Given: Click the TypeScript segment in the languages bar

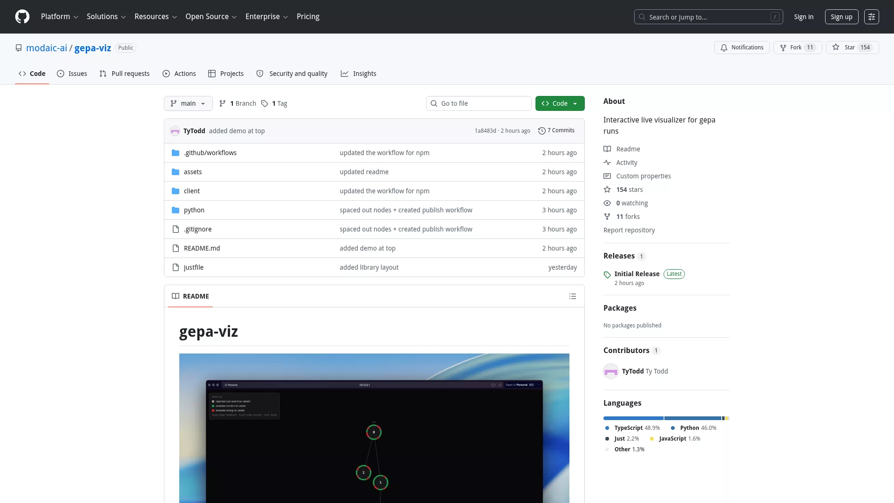Looking at the screenshot, I should coord(633,418).
